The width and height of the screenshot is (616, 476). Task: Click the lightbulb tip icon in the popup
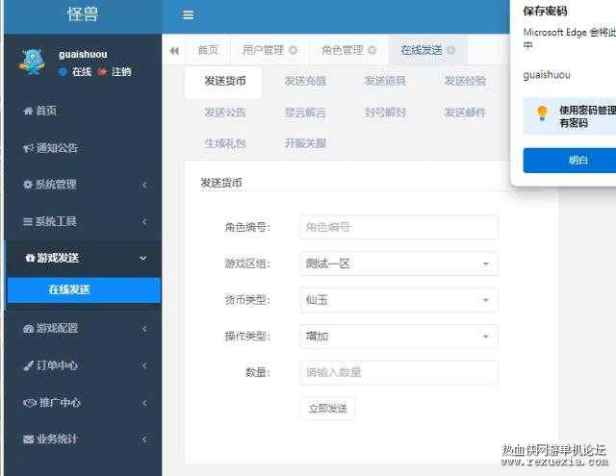[x=542, y=113]
